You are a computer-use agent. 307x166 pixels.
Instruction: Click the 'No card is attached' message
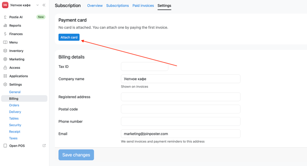pyautogui.click(x=113, y=28)
